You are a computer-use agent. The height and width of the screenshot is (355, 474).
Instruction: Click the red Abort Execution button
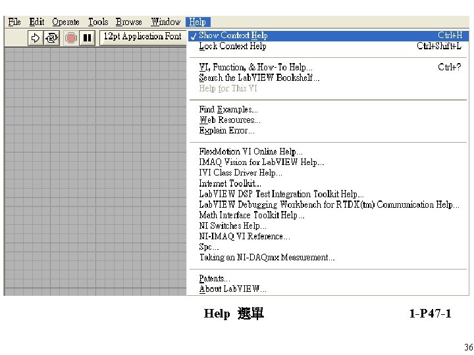tap(70, 38)
